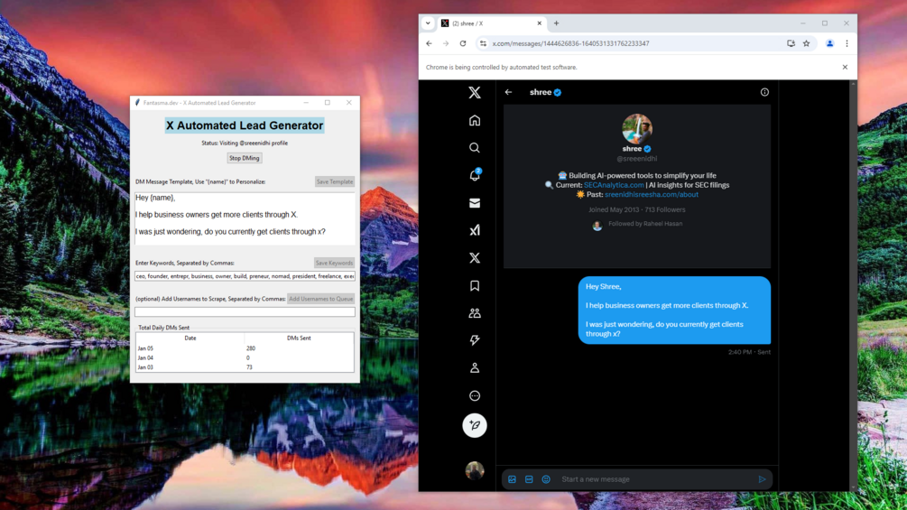Viewport: 907px width, 510px height.
Task: Reload the X page in Chrome
Action: pyautogui.click(x=463, y=43)
